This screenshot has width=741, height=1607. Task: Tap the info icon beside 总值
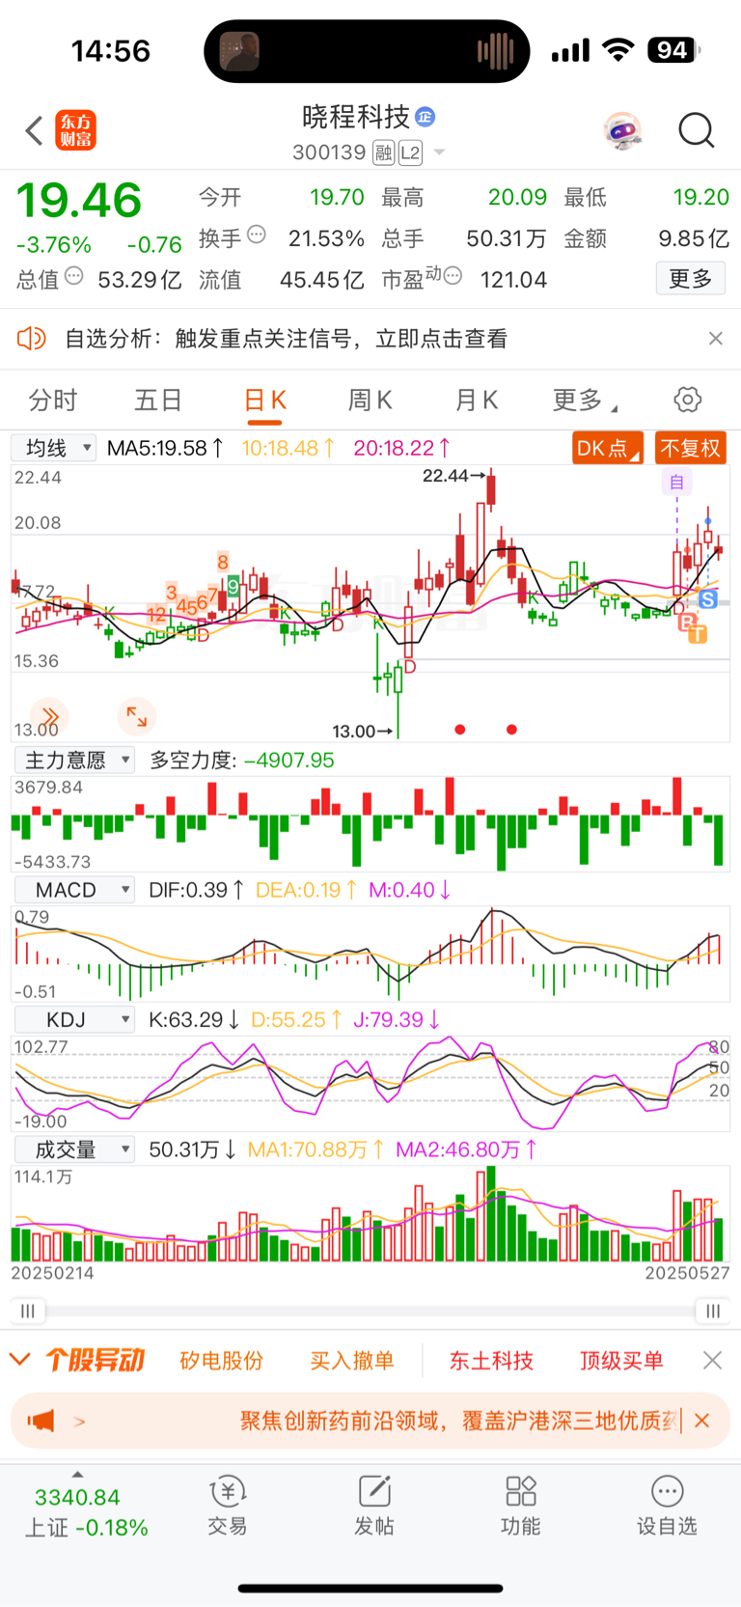tap(73, 277)
